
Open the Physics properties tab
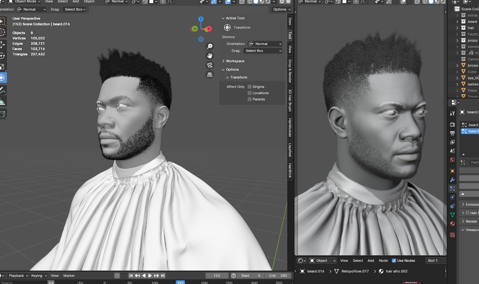click(x=452, y=197)
